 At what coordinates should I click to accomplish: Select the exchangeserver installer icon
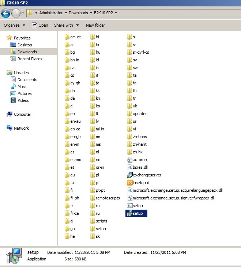[129, 175]
